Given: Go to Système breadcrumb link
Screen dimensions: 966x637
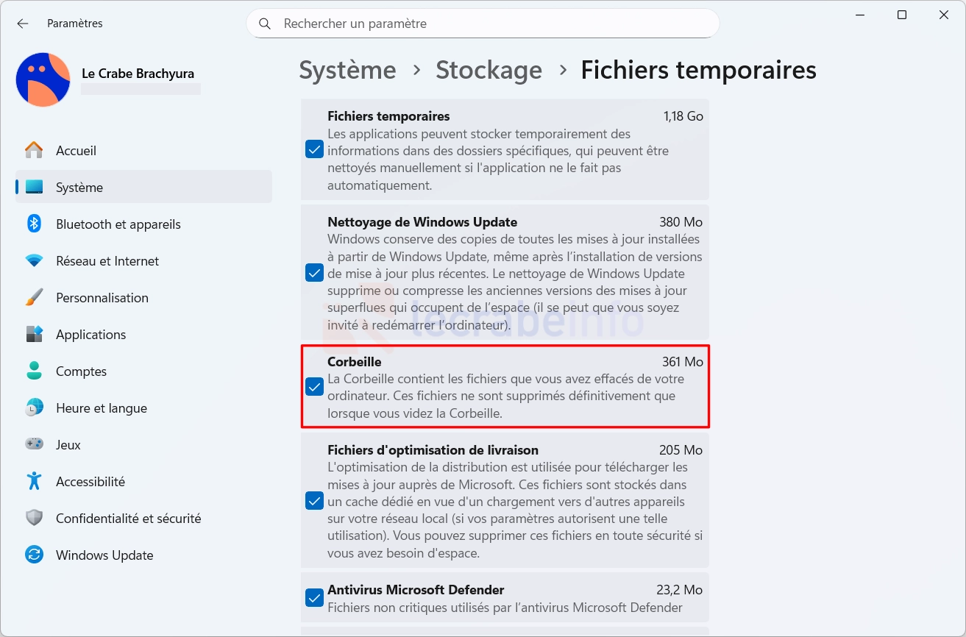Looking at the screenshot, I should pos(347,70).
